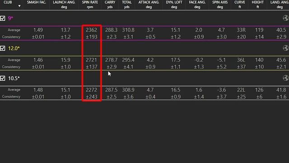Sort by SMASH FAC. column header

pyautogui.click(x=37, y=2)
